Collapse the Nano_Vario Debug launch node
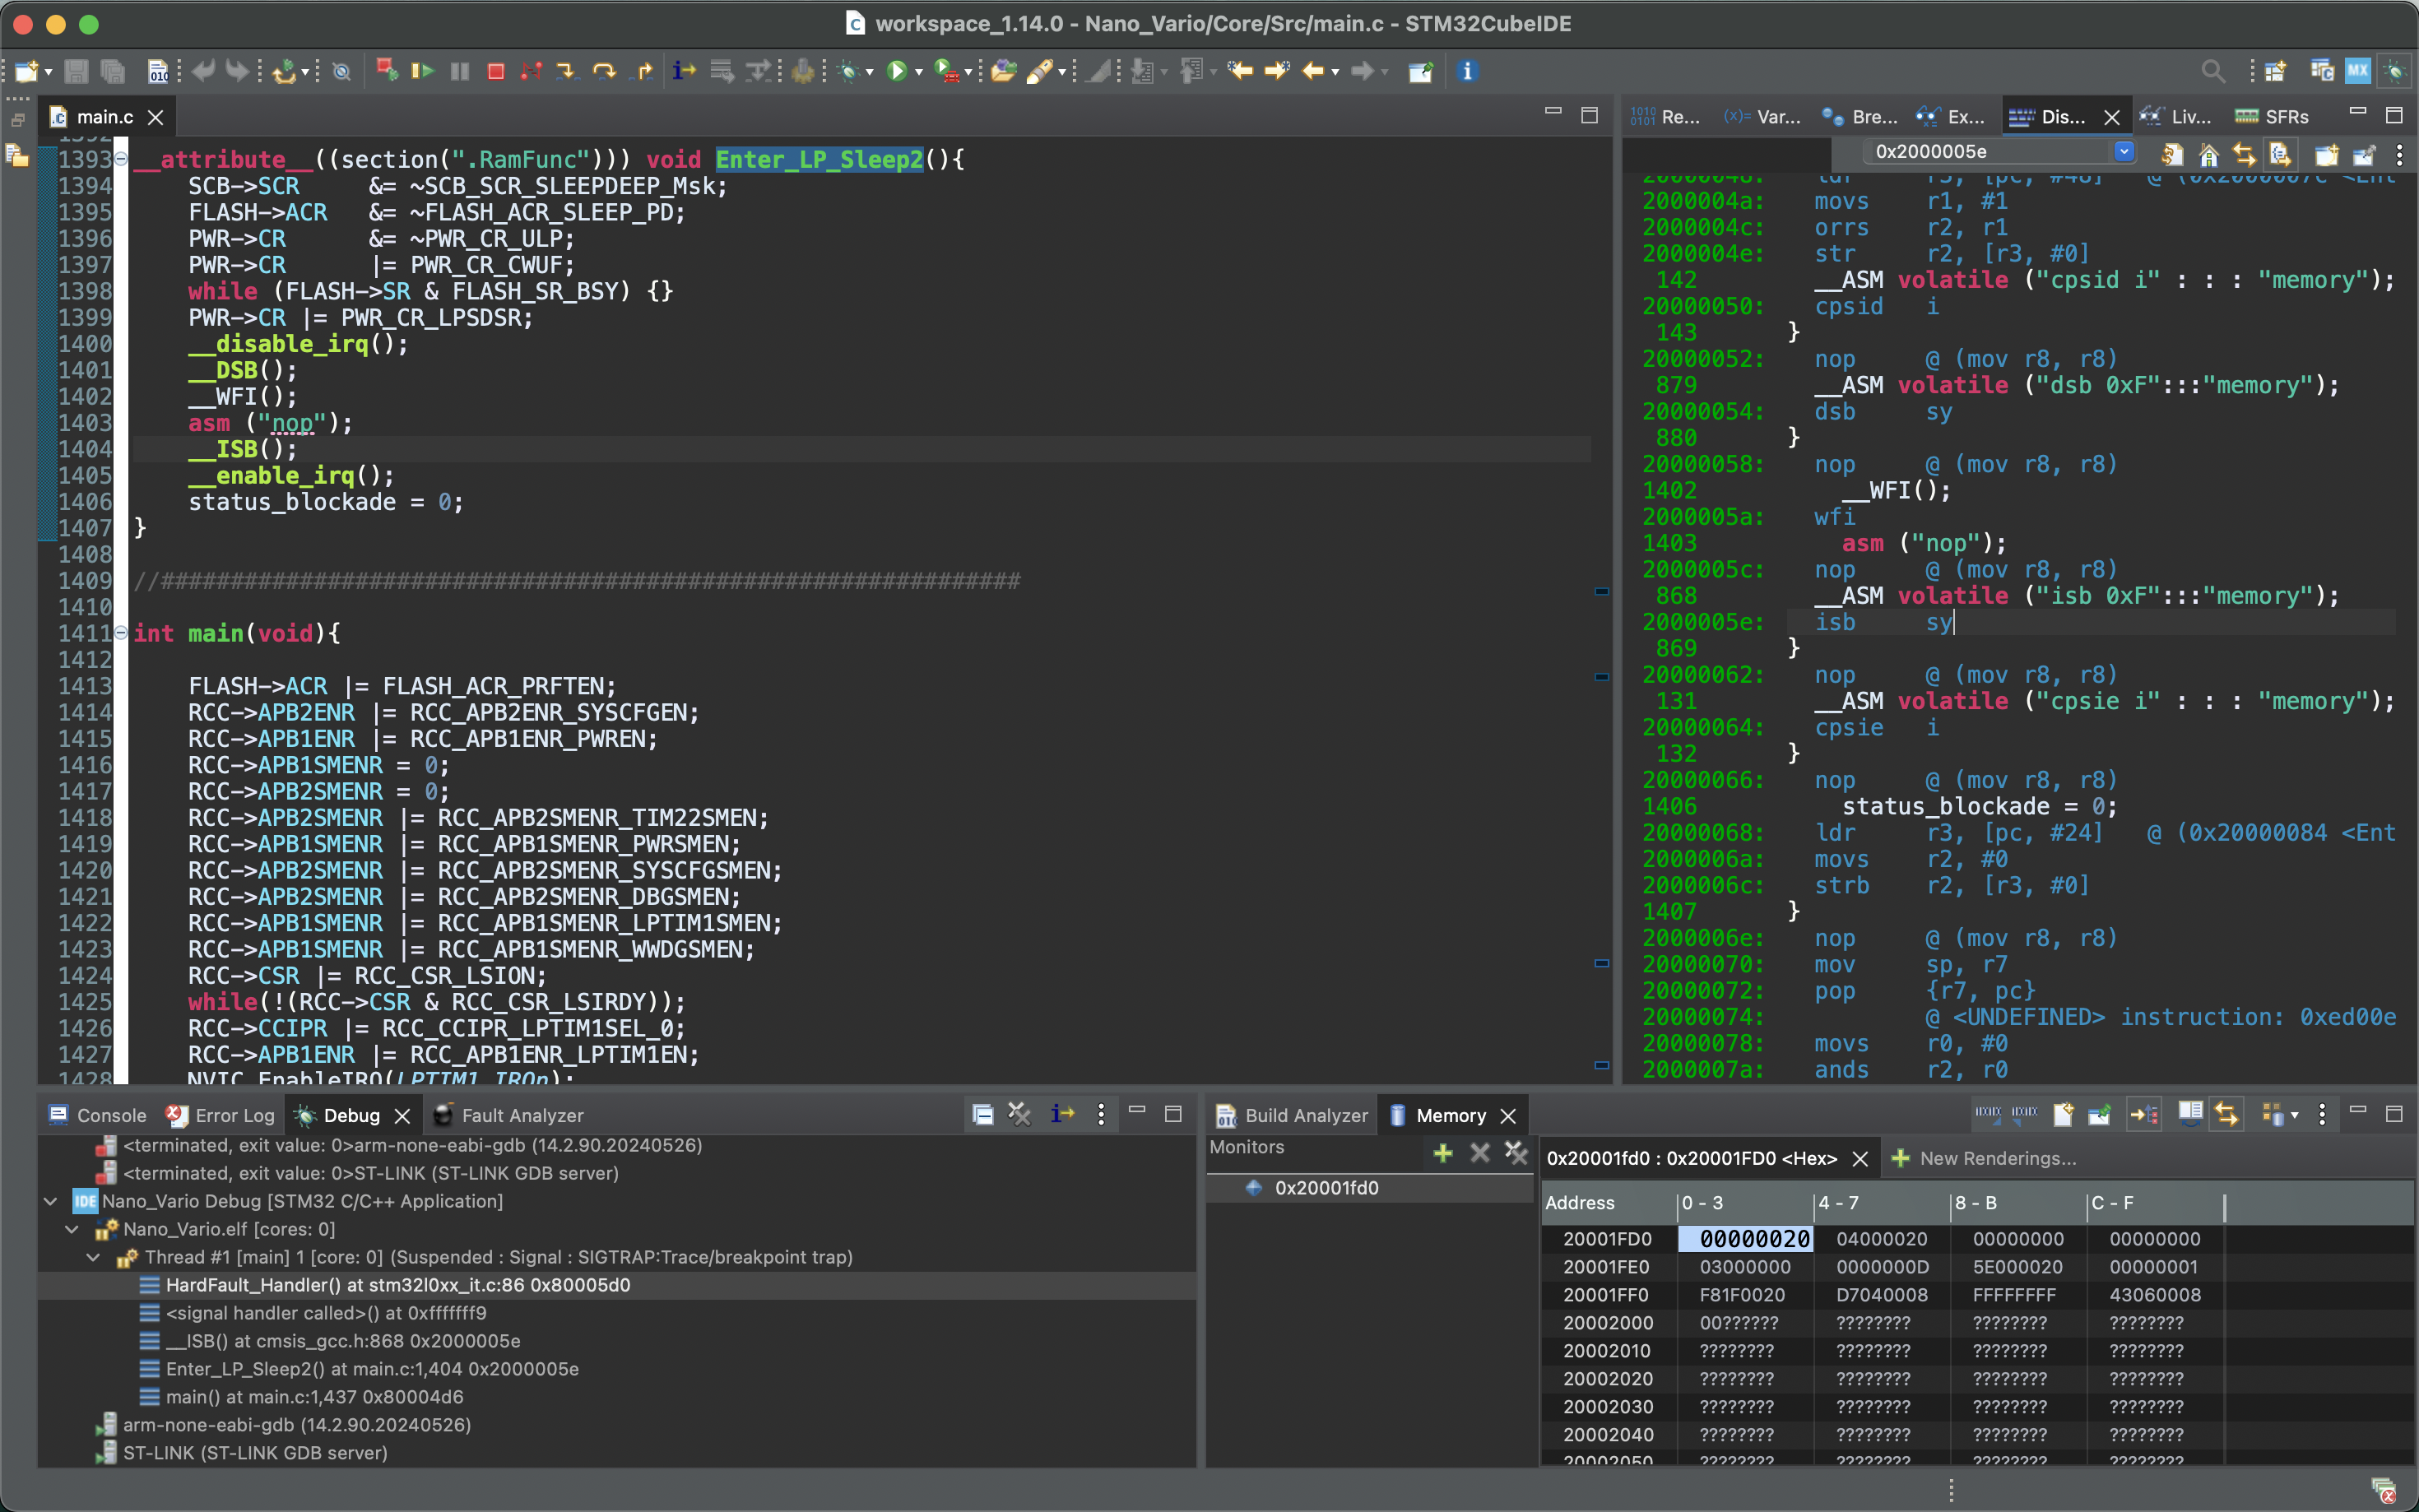This screenshot has width=2419, height=1512. (x=50, y=1201)
